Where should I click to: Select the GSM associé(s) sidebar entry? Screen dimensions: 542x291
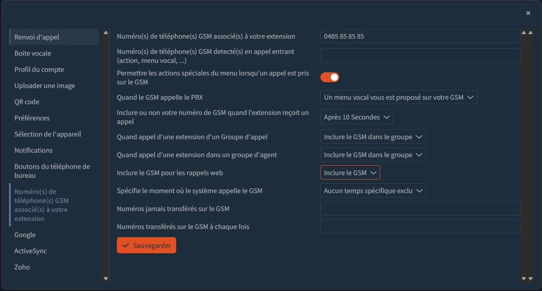point(54,205)
